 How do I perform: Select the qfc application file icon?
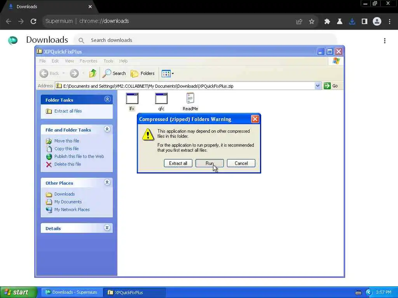(x=161, y=99)
